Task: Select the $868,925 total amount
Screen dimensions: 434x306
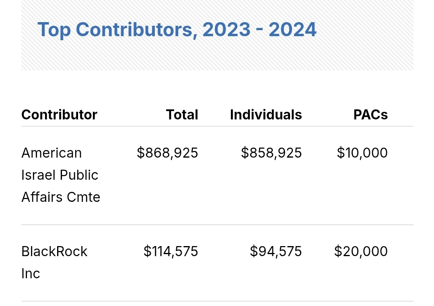Action: [167, 153]
